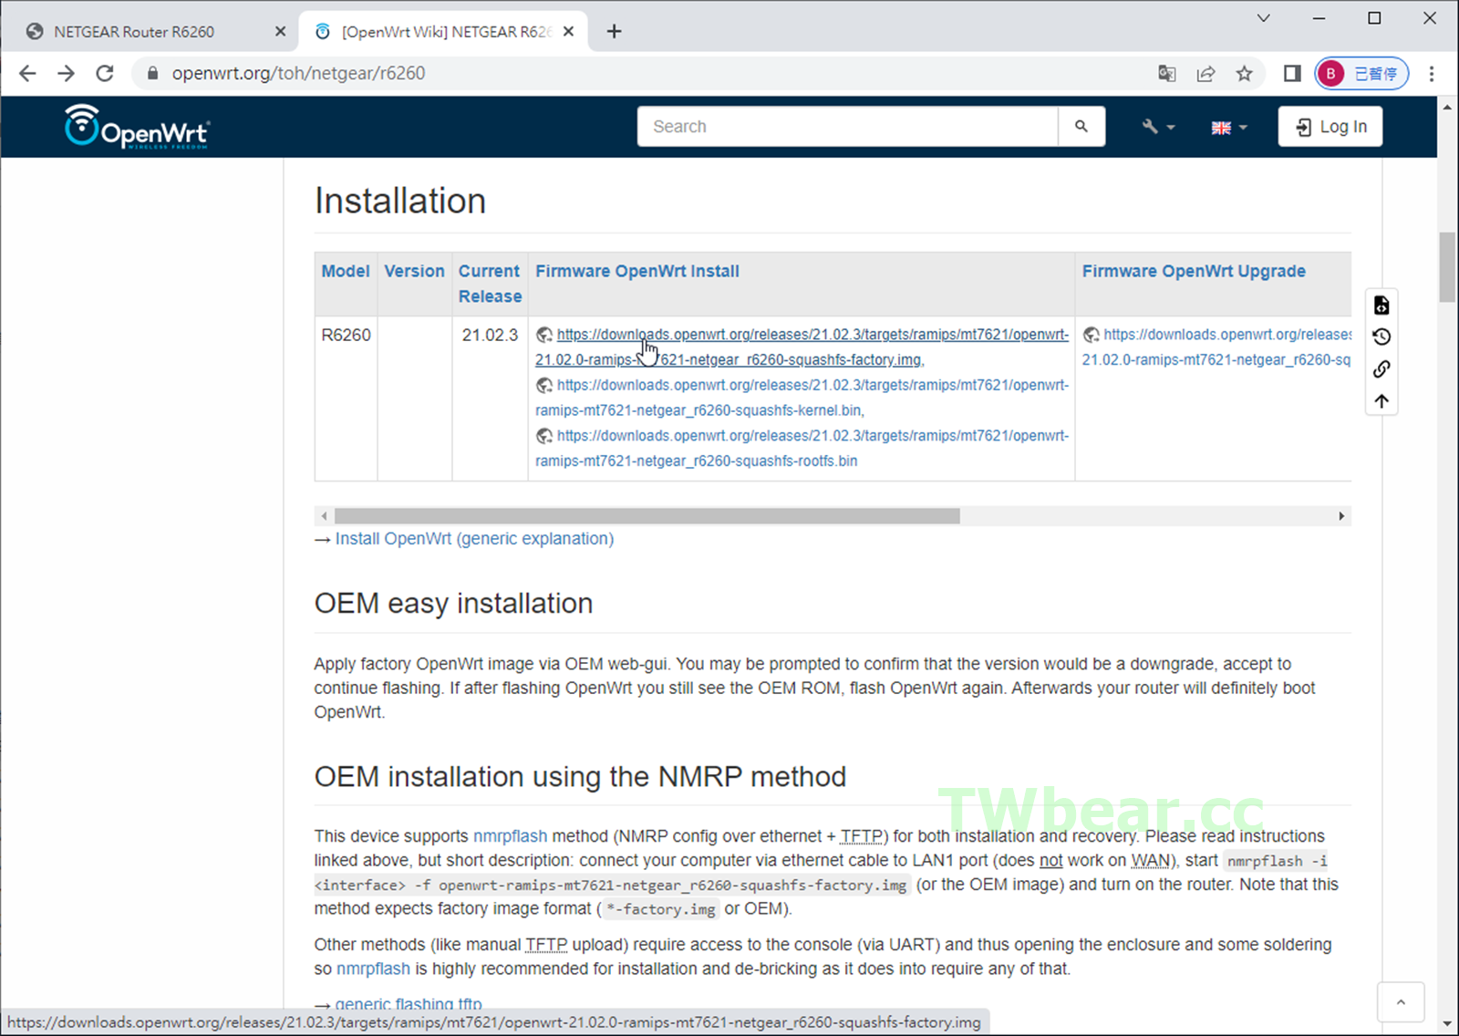Click the *-factory.img code snippet
This screenshot has width=1459, height=1036.
pos(660,909)
